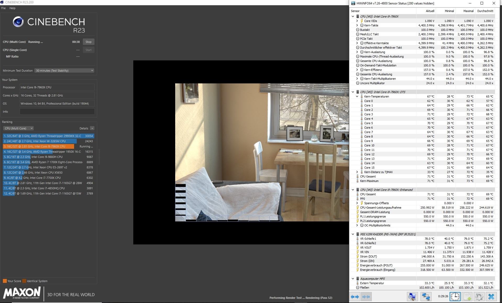
Task: Open HWiNFO sensor settings gear icon
Action: (x=479, y=297)
